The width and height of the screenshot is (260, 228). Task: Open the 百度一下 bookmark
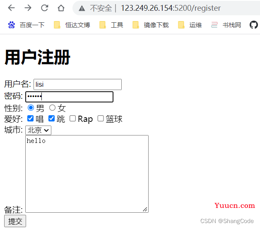click(x=26, y=25)
